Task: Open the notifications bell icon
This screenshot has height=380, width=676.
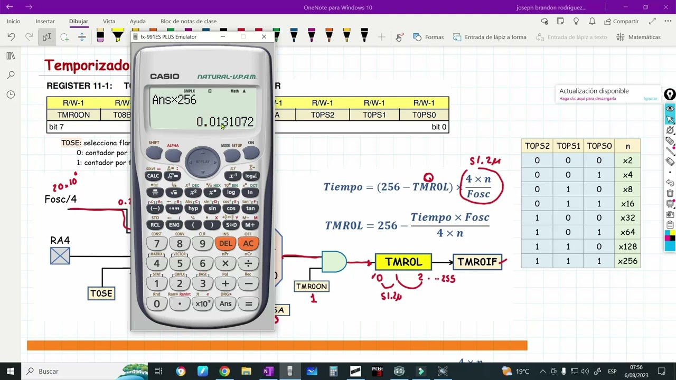Action: tap(592, 21)
